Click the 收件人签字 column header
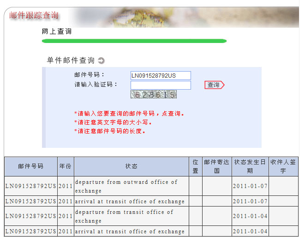Image resolution: width=305 pixels, height=237 pixels. coord(283,166)
